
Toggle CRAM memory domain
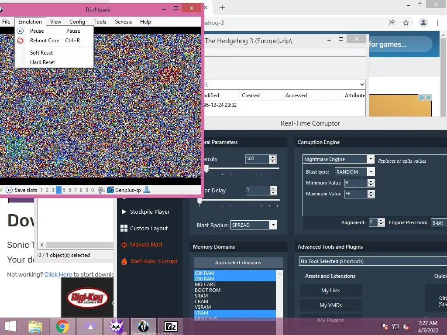234,301
